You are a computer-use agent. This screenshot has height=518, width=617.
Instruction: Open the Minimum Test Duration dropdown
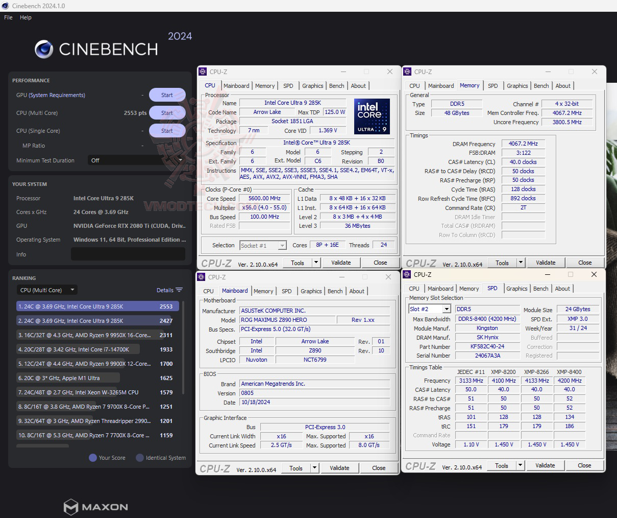click(x=180, y=160)
